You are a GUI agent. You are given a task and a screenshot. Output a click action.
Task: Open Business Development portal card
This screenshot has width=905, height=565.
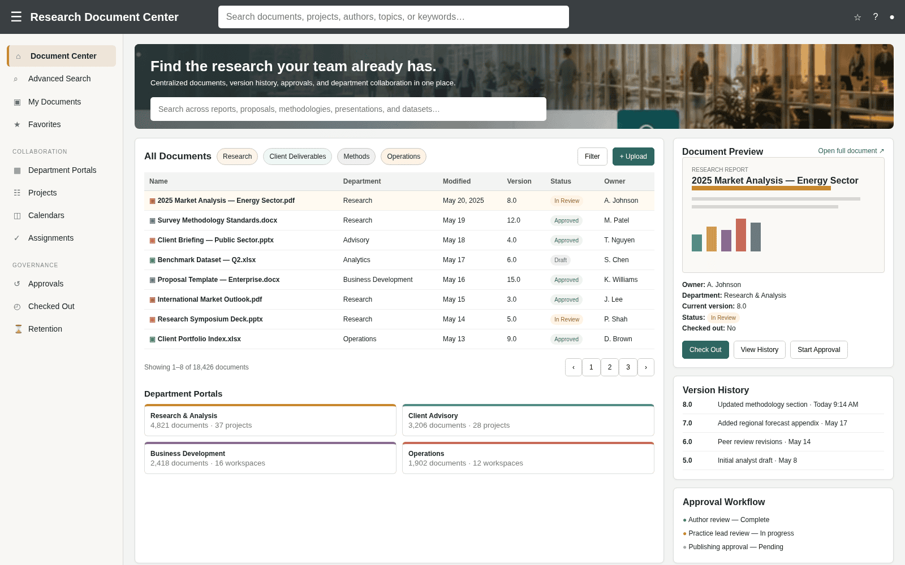pyautogui.click(x=270, y=458)
